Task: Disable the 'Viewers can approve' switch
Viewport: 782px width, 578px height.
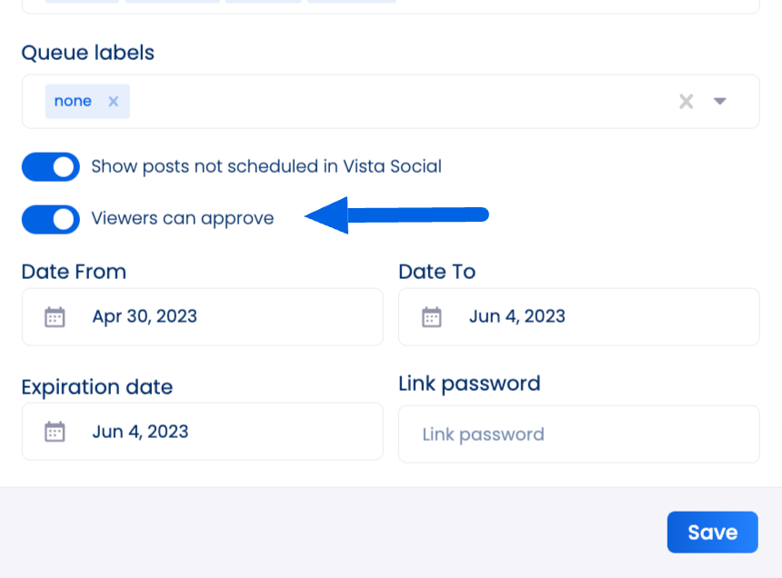Action: (x=50, y=219)
